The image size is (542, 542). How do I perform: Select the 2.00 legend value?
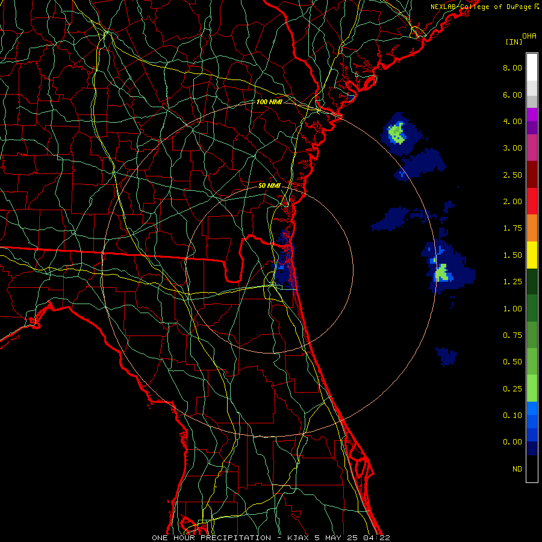pyautogui.click(x=512, y=202)
